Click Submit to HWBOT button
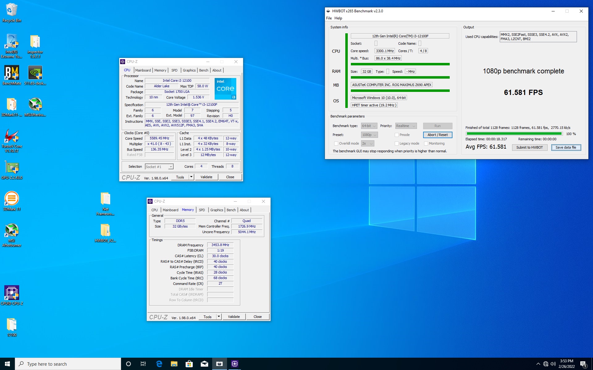 tap(529, 147)
